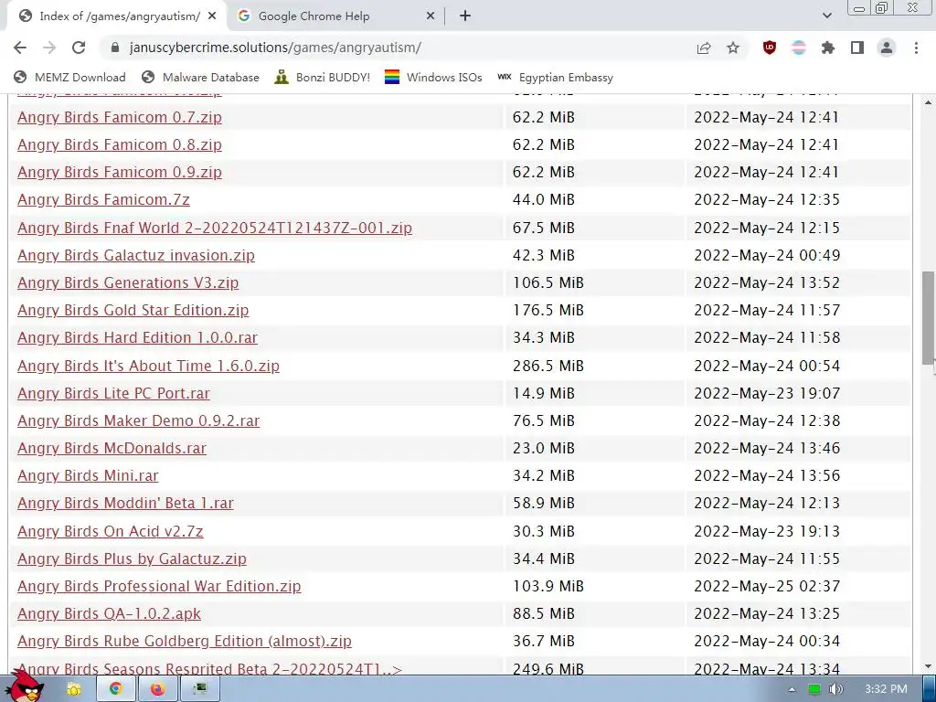Viewport: 936px width, 702px height.
Task: Download Angry Birds Professional War Edition.zip
Action: click(159, 586)
